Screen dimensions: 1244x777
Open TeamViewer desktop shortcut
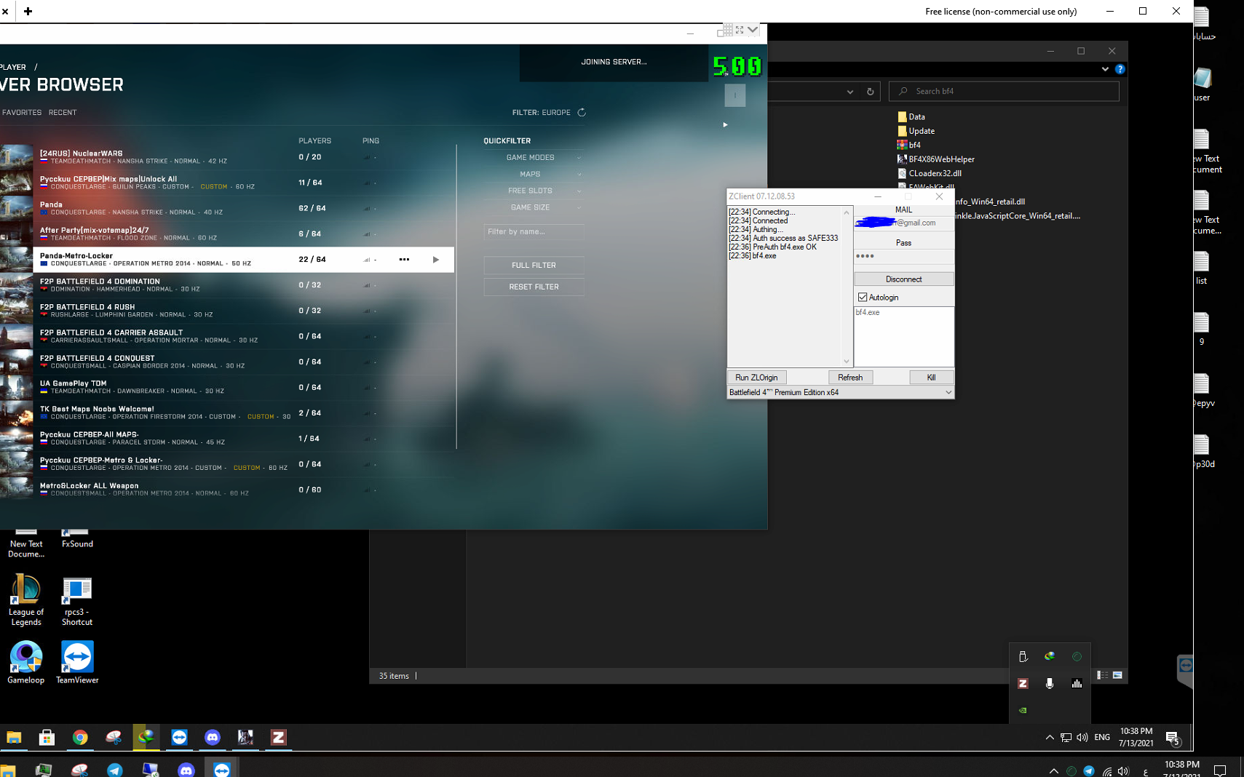[x=77, y=663]
